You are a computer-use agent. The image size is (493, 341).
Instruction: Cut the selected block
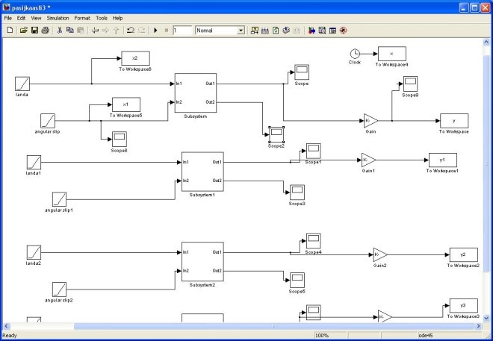(x=60, y=31)
